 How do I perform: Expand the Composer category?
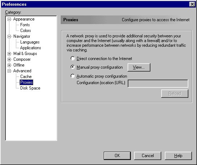[x=9, y=59]
